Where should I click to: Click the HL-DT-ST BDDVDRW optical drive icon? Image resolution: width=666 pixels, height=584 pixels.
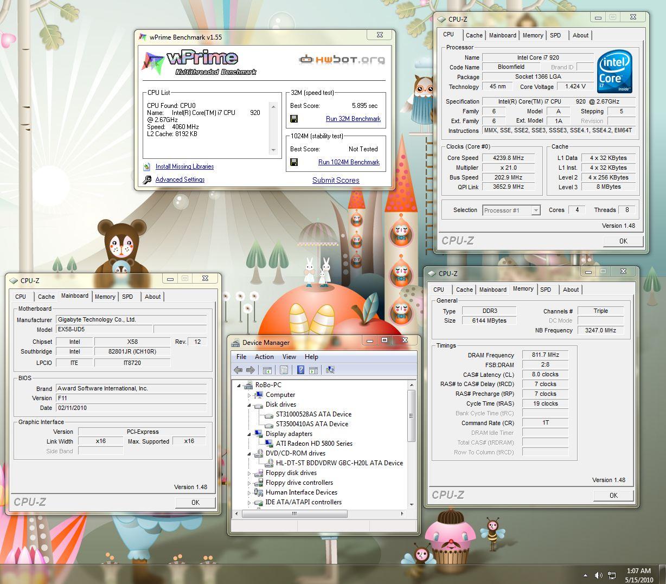(269, 463)
